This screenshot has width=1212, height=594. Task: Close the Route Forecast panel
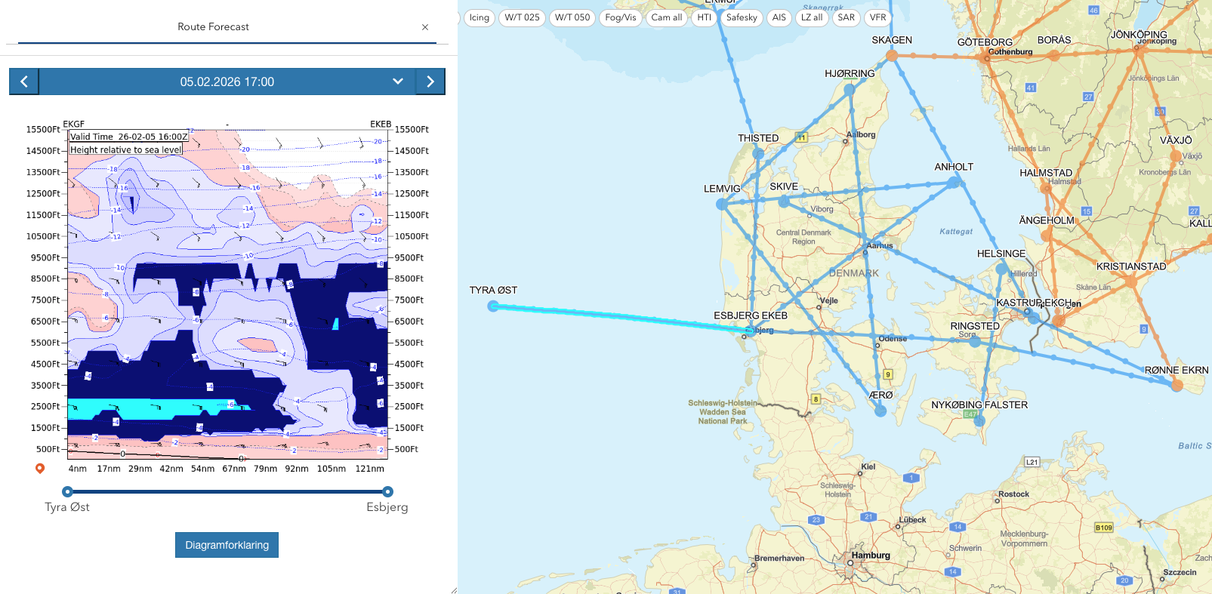(x=425, y=27)
